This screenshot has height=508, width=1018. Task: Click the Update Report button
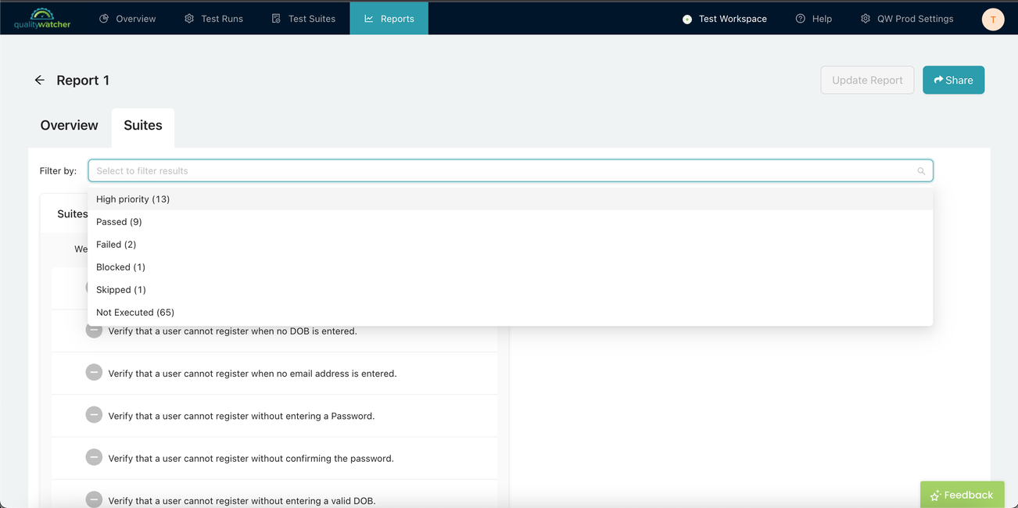867,80
